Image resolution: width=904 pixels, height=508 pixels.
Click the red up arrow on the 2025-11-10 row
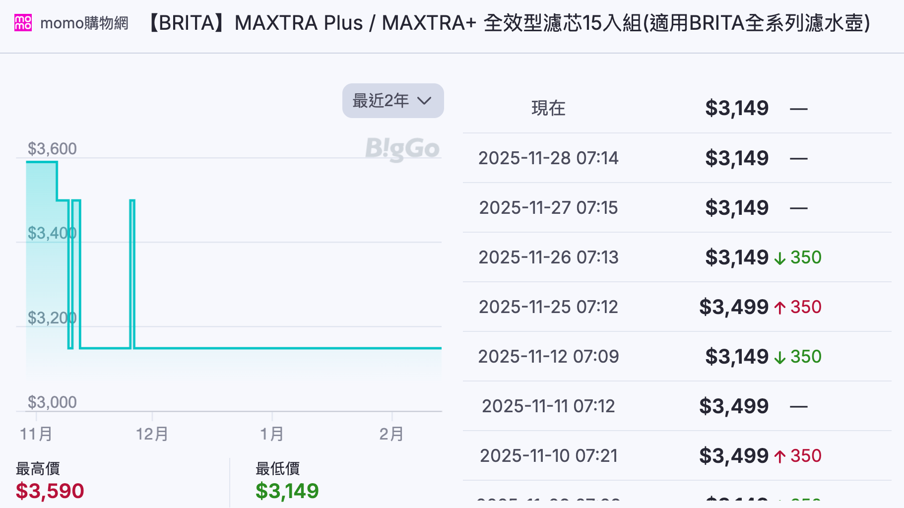pos(780,455)
